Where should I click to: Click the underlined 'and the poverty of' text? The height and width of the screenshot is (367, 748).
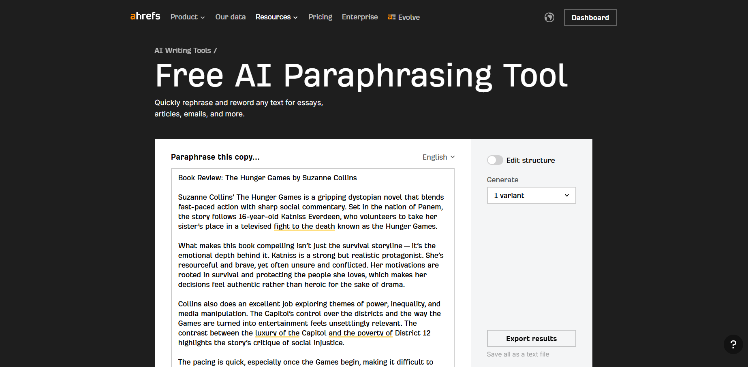360,333
